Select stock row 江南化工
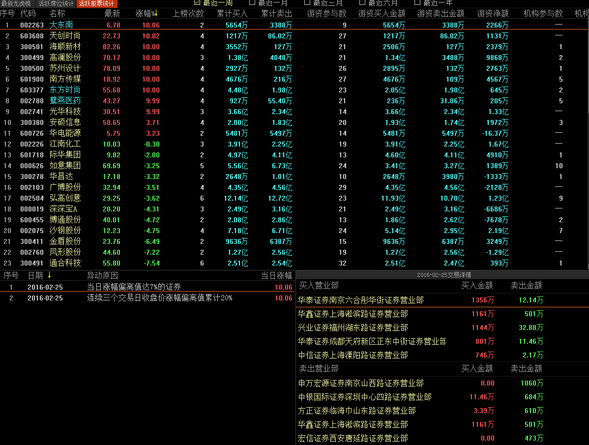The height and width of the screenshot is (445, 589). tap(294, 144)
